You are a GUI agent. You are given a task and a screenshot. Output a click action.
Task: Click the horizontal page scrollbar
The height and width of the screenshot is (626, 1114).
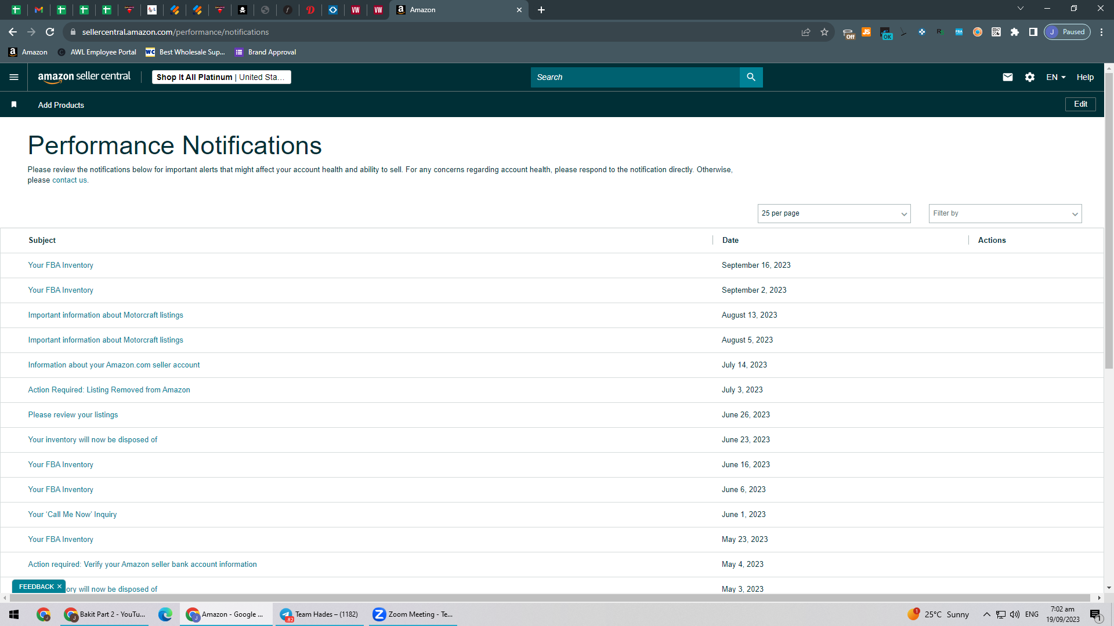coord(551,598)
